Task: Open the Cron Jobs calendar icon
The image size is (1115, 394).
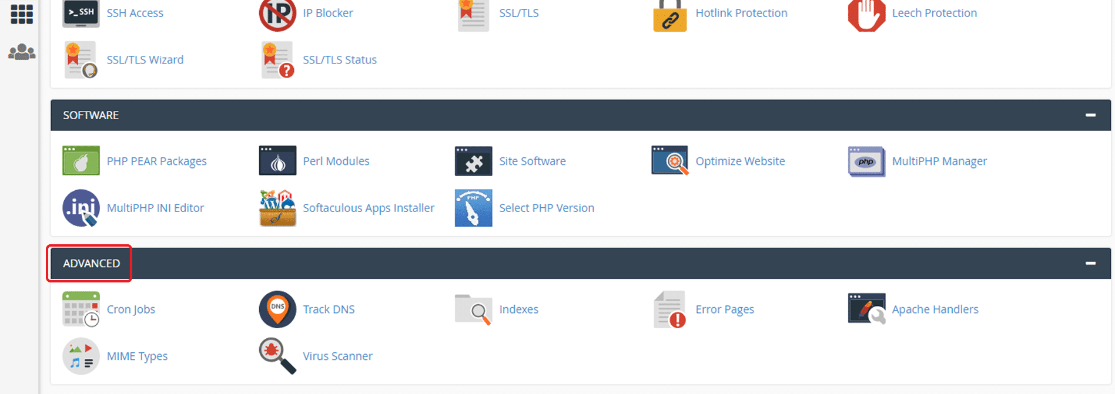Action: (81, 309)
